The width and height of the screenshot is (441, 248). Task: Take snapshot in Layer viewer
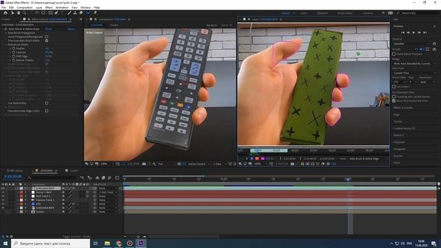pos(292,164)
